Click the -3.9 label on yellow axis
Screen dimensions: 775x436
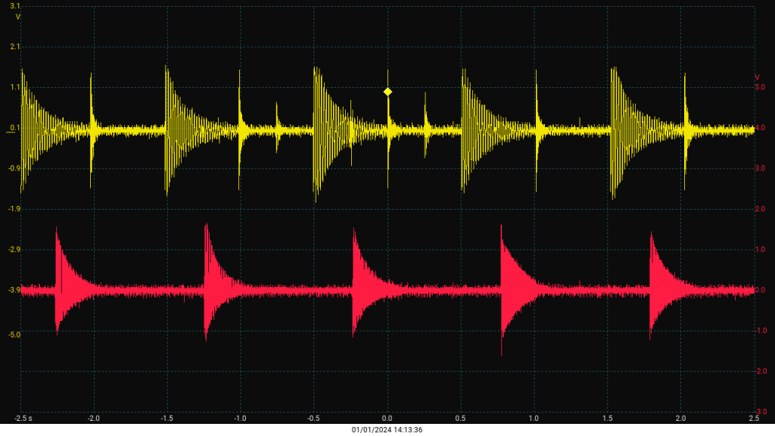pyautogui.click(x=13, y=290)
